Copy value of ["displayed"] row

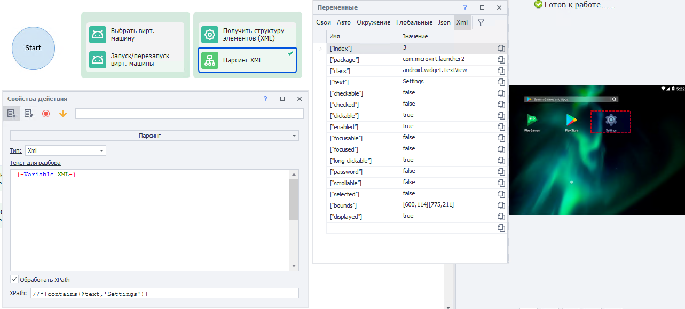[x=501, y=217]
